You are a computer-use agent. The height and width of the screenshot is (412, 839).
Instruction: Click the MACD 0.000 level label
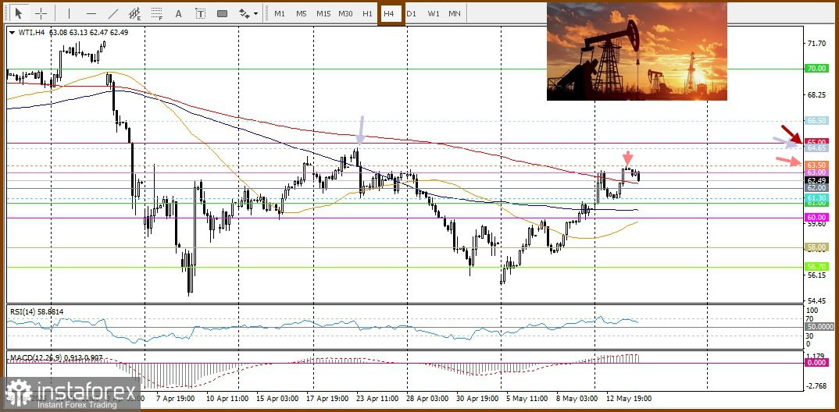pyautogui.click(x=817, y=362)
